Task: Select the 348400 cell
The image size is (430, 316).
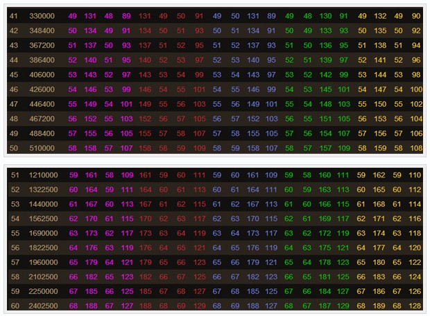Action: tap(42, 30)
